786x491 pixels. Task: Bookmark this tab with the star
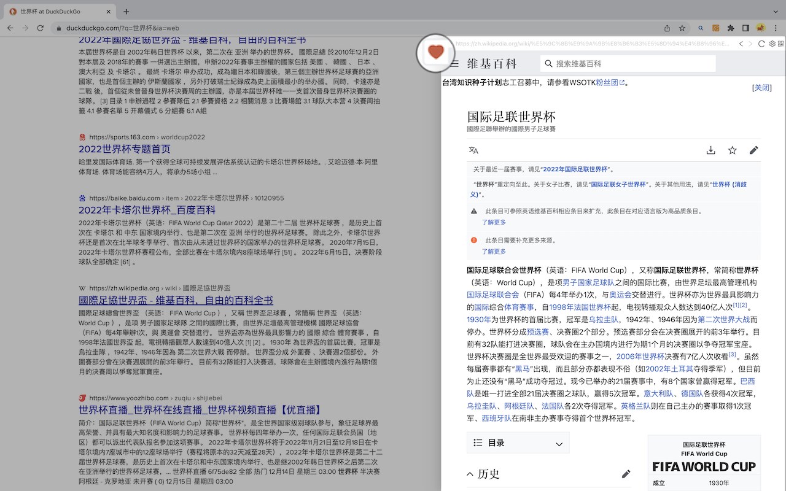(682, 28)
